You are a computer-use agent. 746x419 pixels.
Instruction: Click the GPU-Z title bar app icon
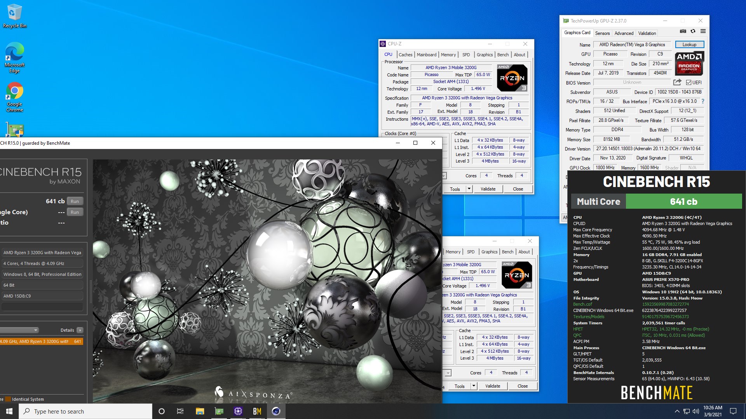pos(566,21)
